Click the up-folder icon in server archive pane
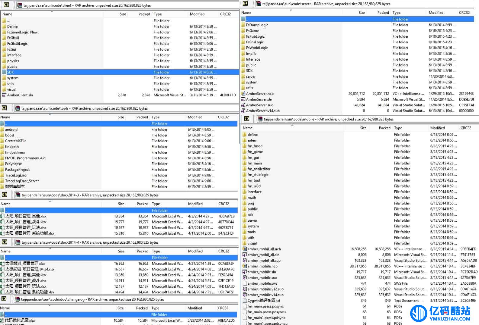The height and width of the screenshot is (325, 479). click(245, 3)
